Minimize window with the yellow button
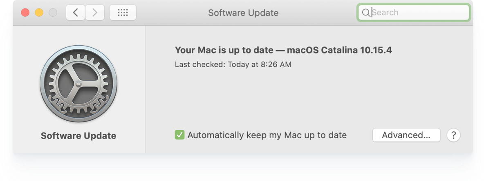This screenshot has width=484, height=181. click(x=39, y=13)
